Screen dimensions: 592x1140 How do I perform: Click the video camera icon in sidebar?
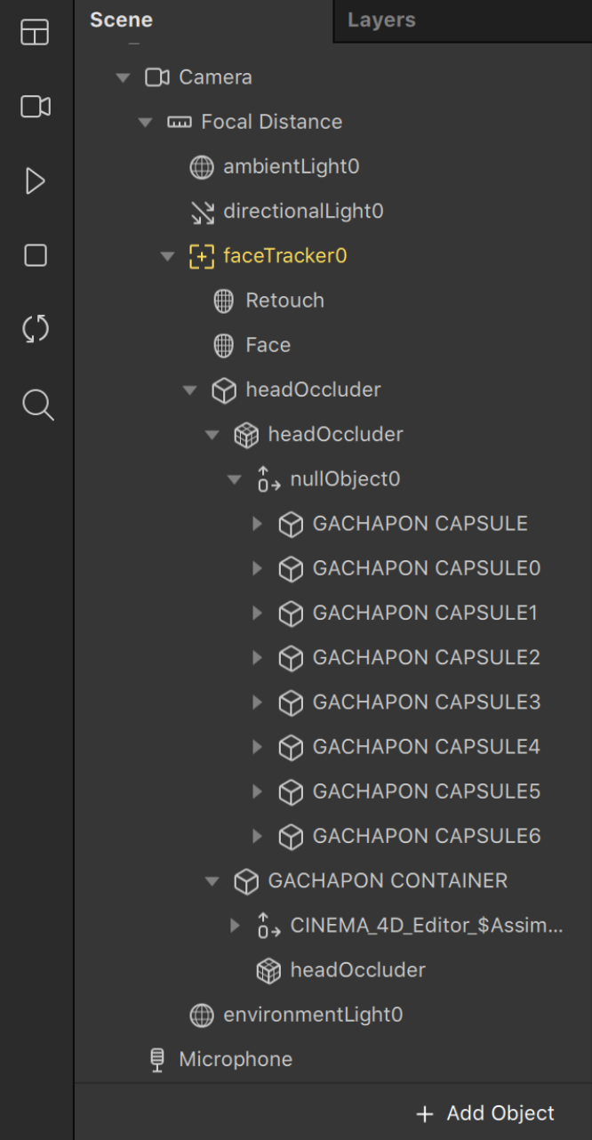[35, 107]
